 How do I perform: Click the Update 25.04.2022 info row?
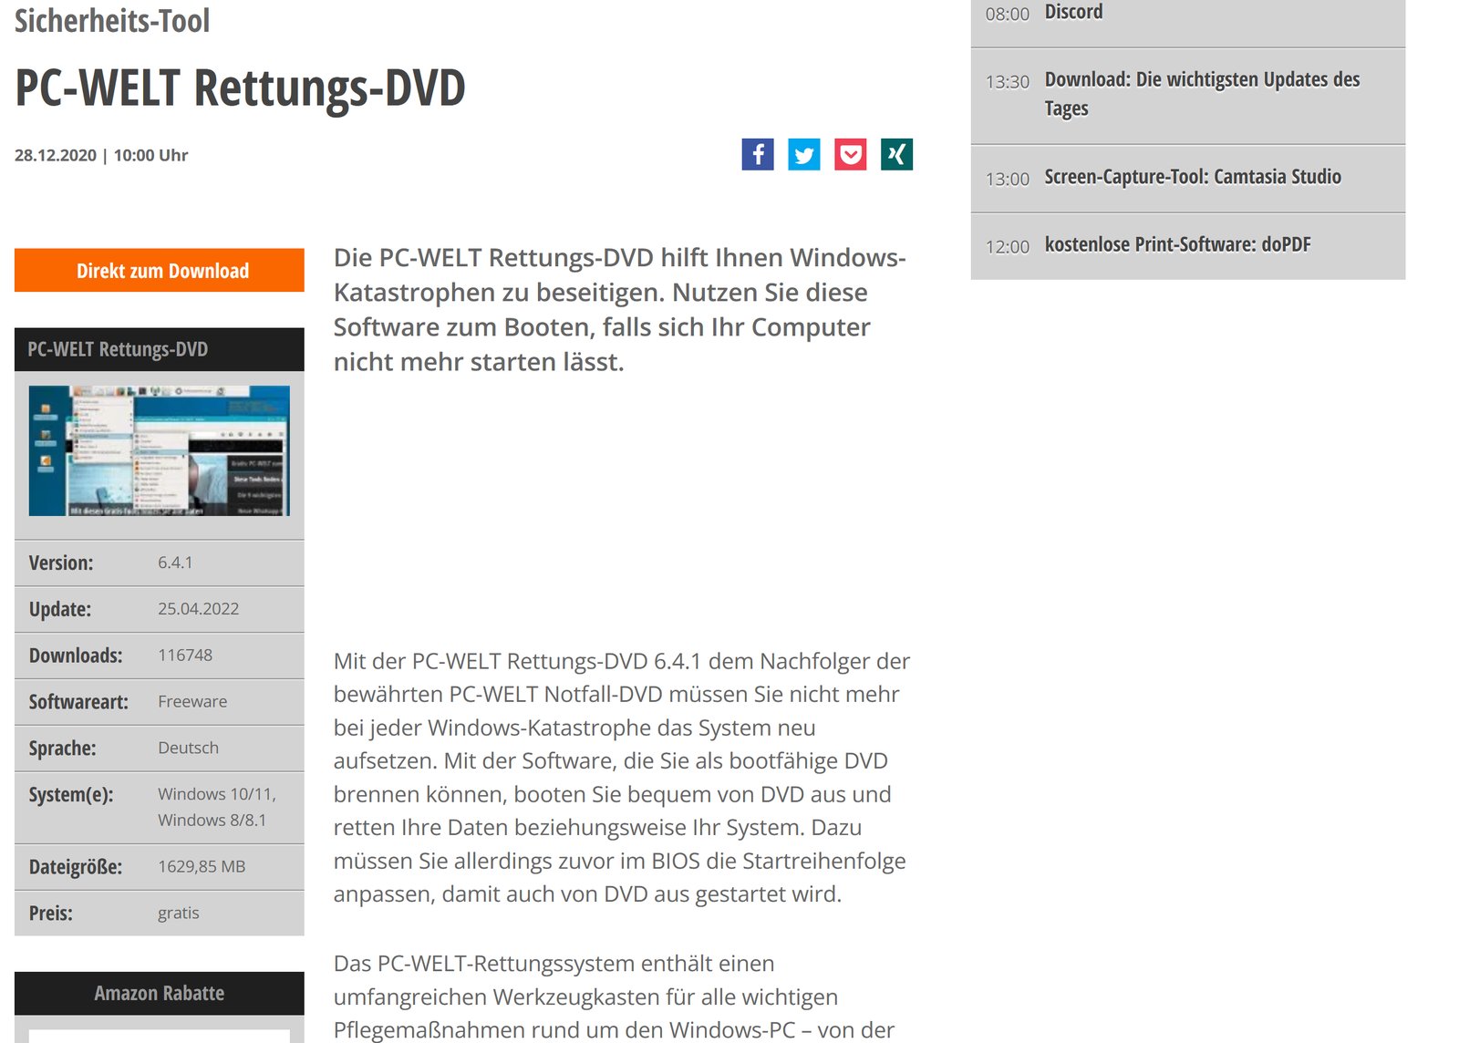(160, 609)
